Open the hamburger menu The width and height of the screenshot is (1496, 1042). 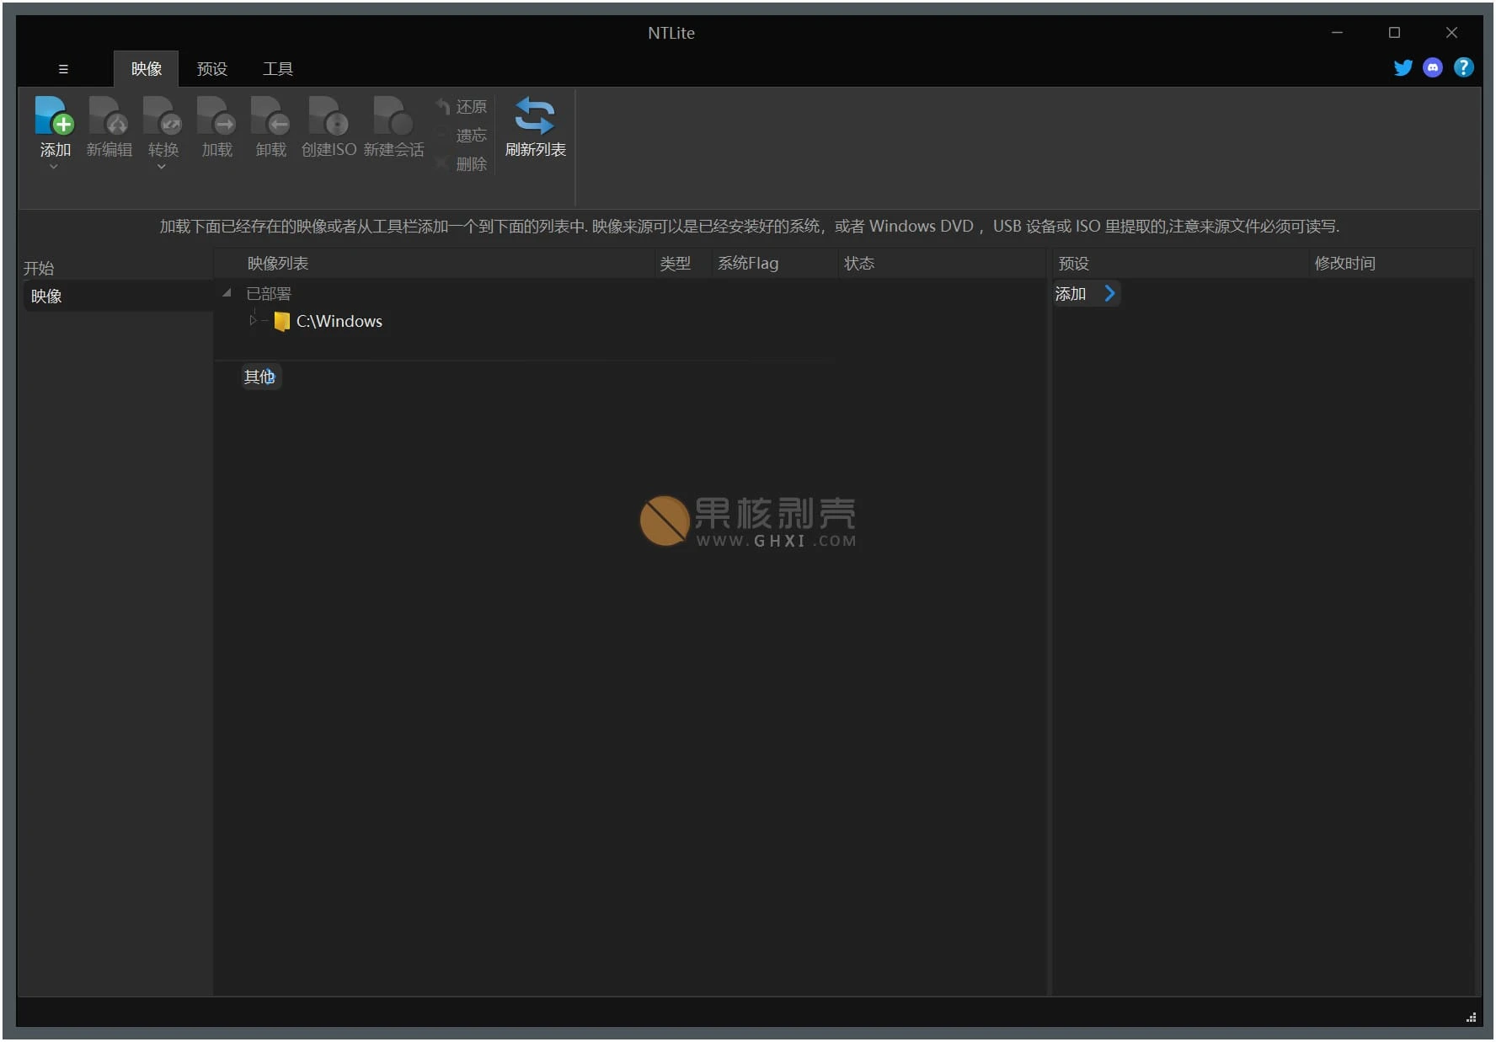point(63,69)
